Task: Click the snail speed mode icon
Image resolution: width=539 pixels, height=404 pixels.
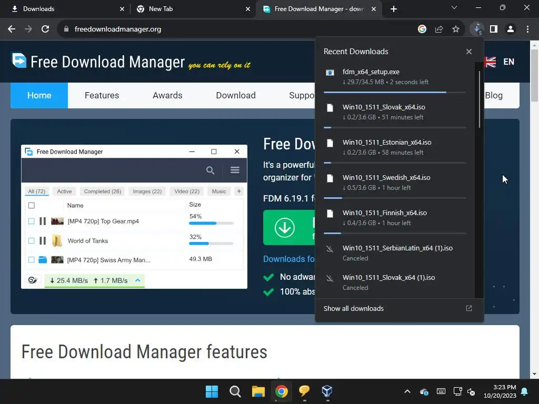Action: click(33, 280)
